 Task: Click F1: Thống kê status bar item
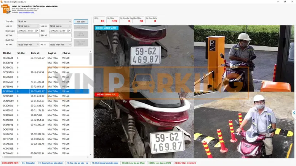click(28, 163)
